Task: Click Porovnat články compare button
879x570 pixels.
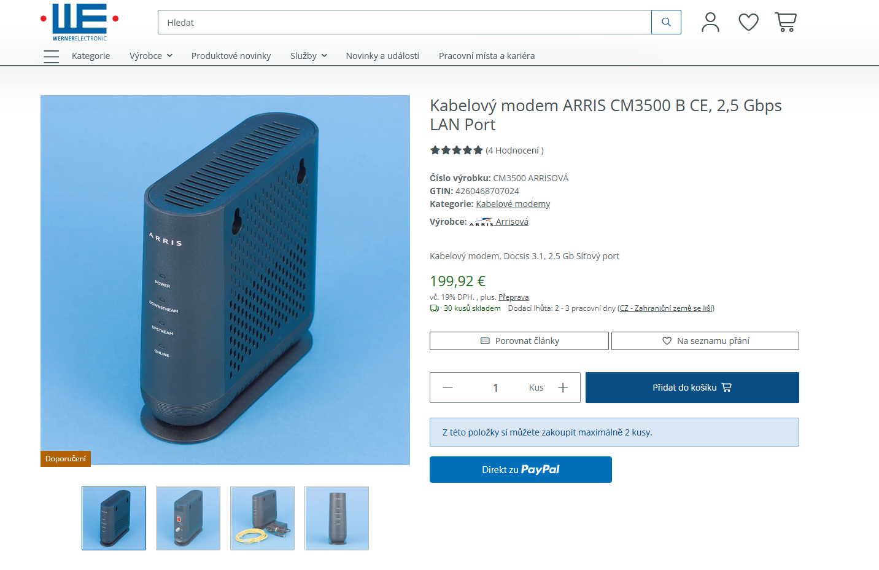Action: coord(519,341)
